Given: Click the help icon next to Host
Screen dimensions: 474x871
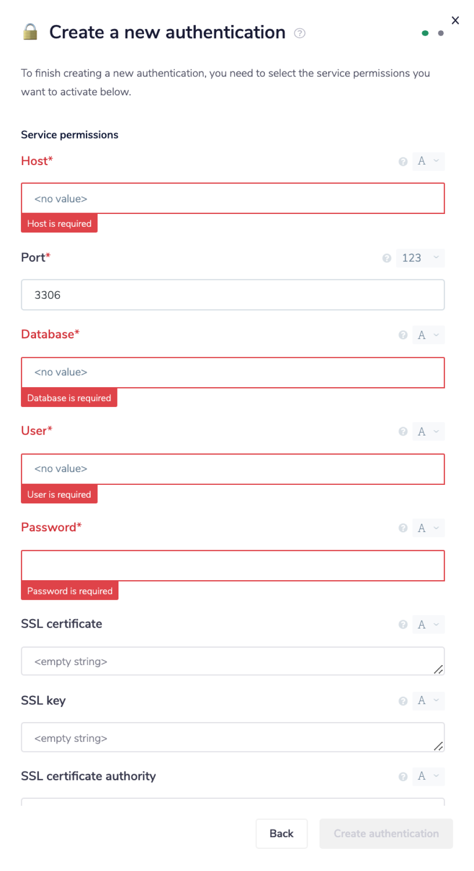Looking at the screenshot, I should [x=402, y=162].
